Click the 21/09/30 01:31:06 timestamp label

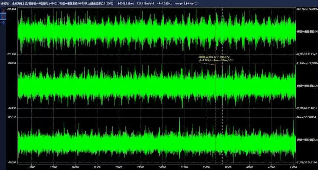[306, 162]
